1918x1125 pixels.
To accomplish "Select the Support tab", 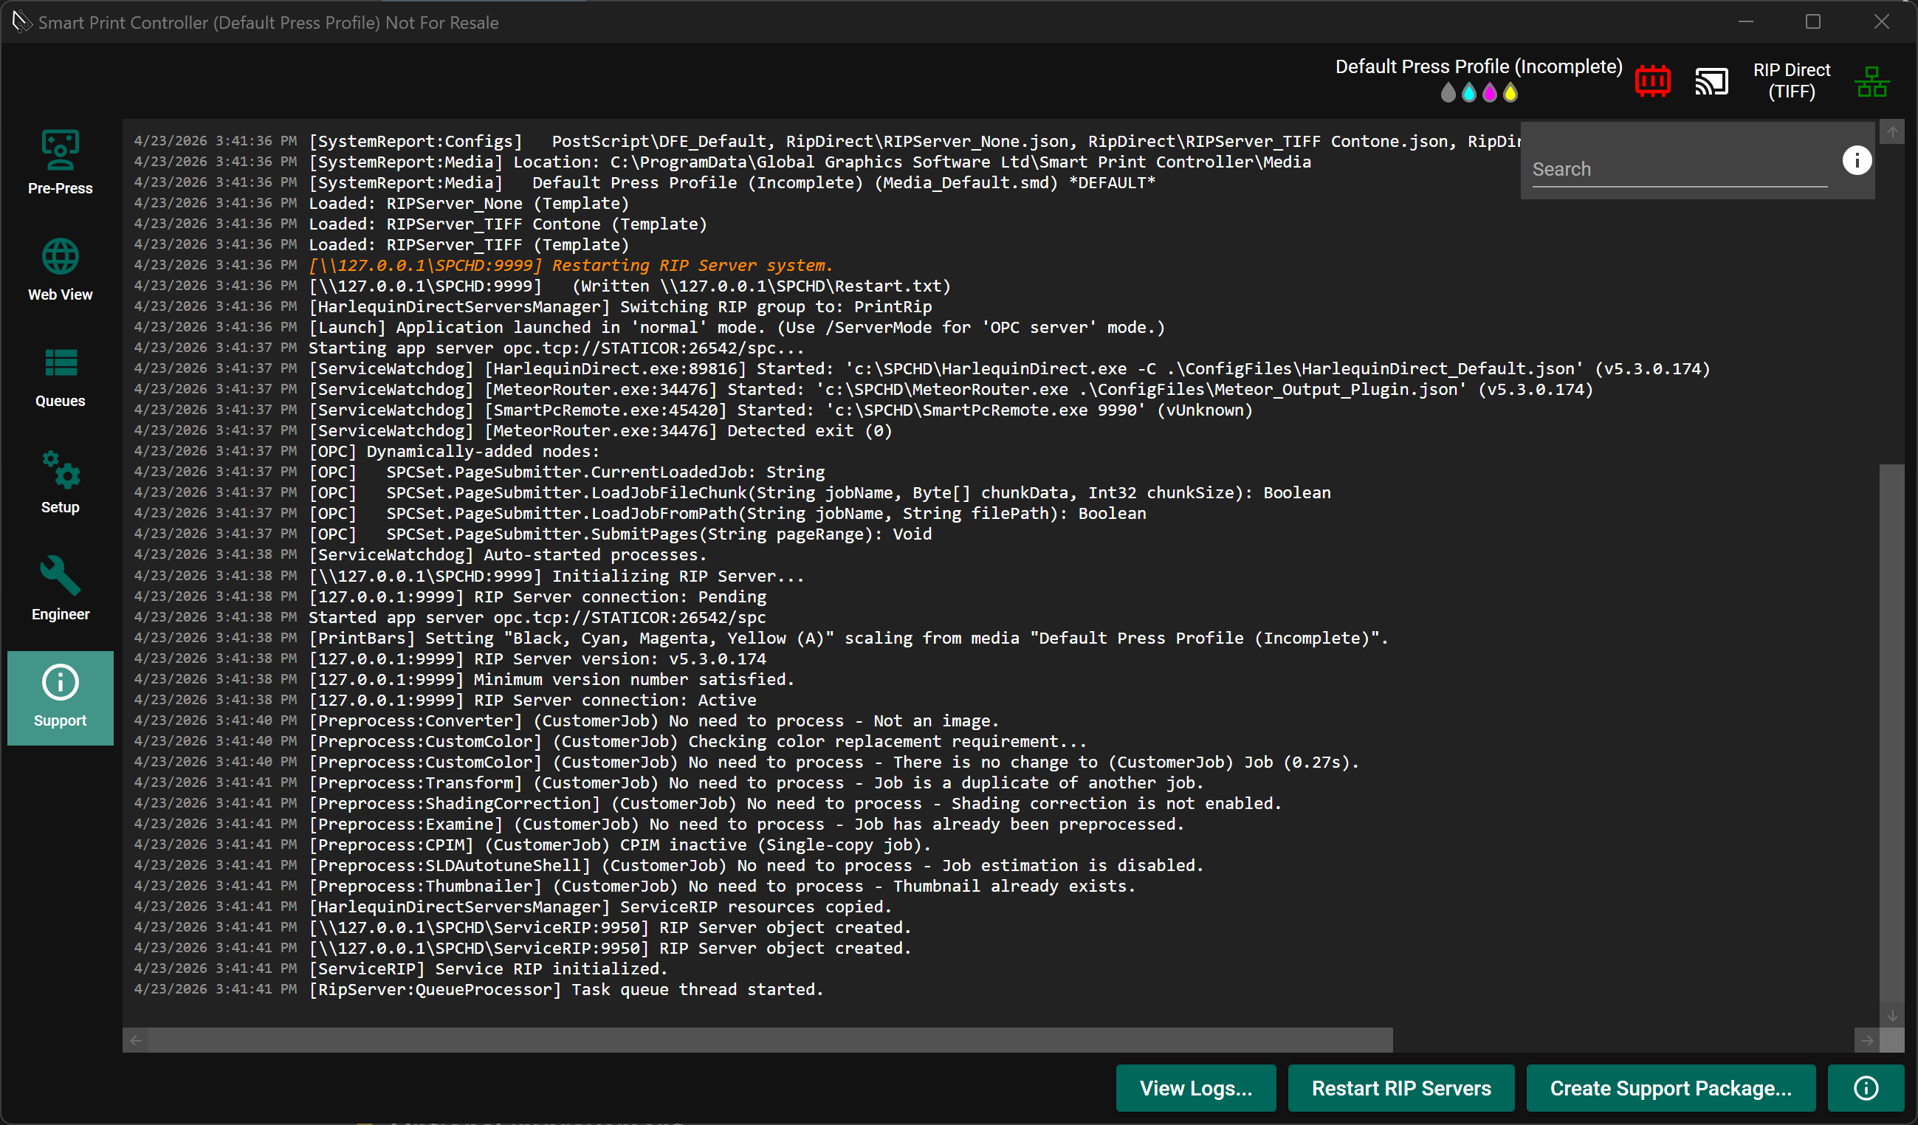I will click(x=60, y=698).
